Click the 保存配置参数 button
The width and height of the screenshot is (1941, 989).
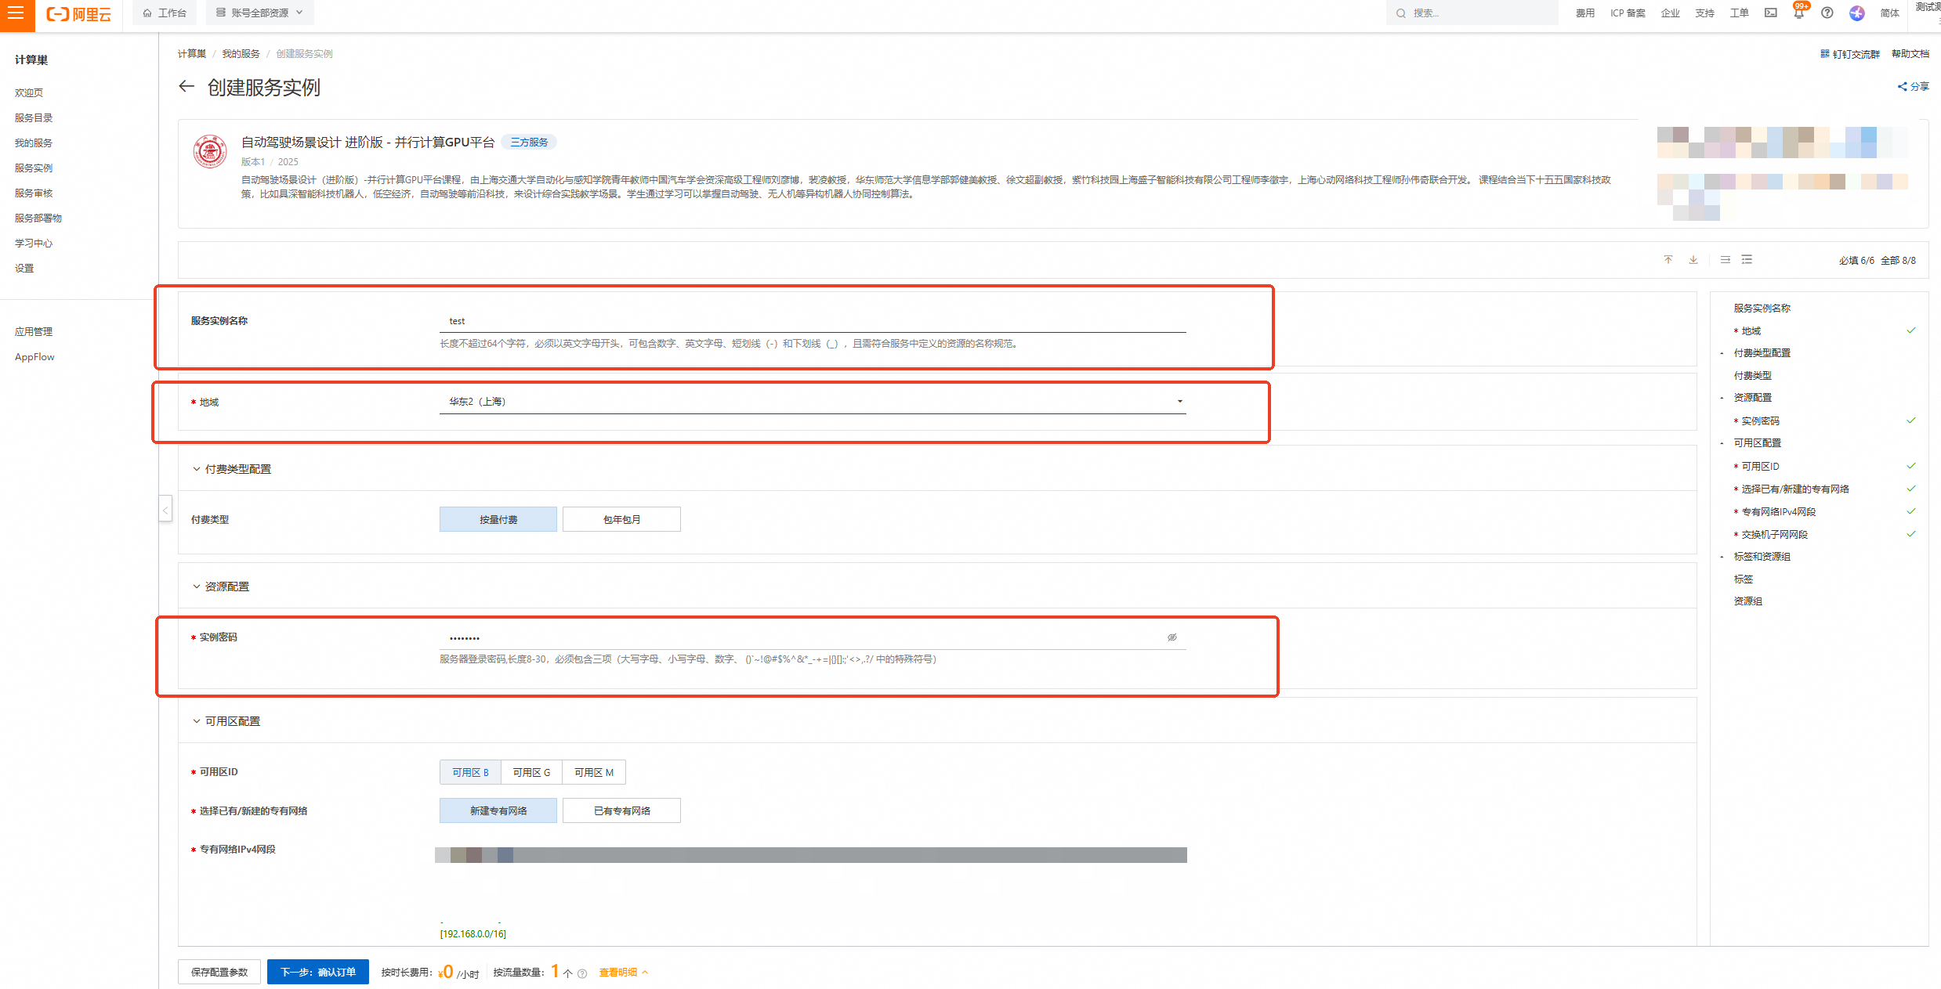219,972
